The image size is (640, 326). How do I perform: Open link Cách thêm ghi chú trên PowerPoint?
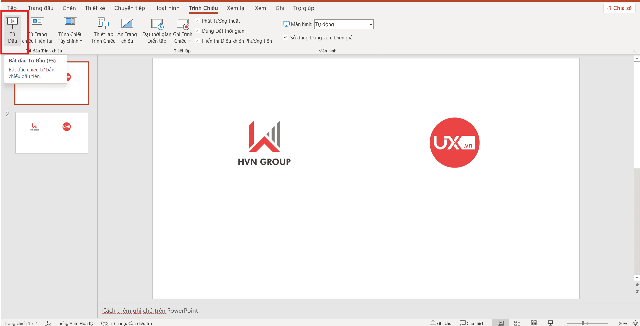(x=150, y=310)
